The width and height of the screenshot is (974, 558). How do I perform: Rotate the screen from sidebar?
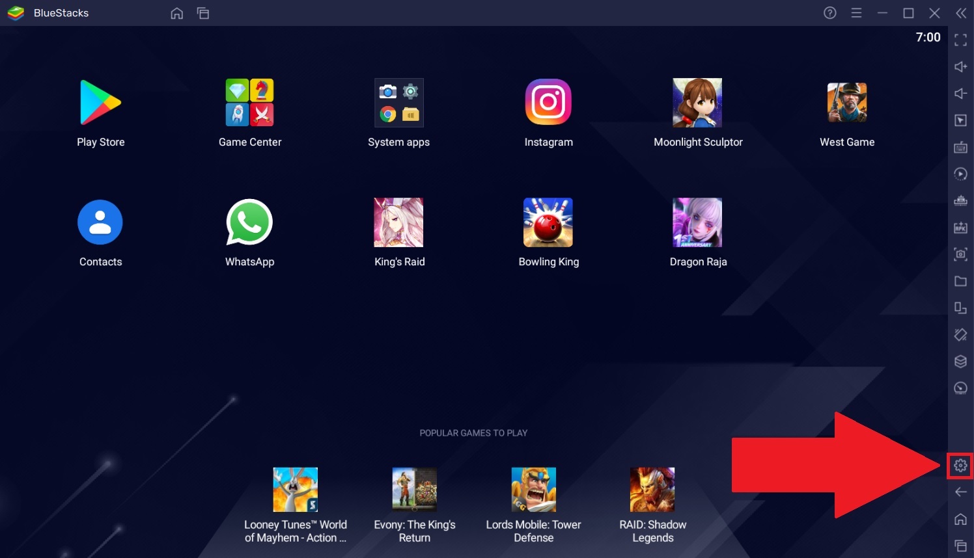tap(960, 308)
